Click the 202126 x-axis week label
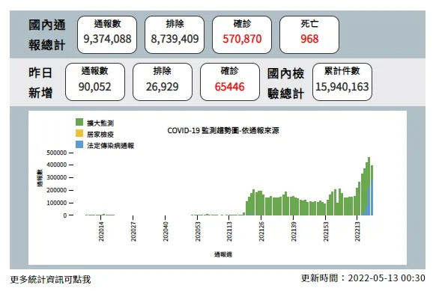 point(261,232)
